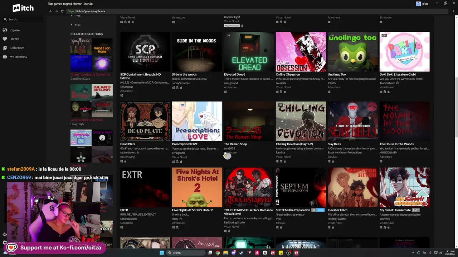Click The Ramen Shop title link
Screen dimensions: 458x257
point(235,144)
